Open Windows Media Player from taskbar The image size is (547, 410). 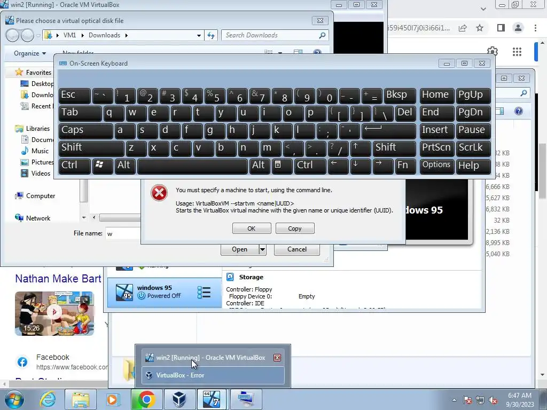pyautogui.click(x=113, y=399)
